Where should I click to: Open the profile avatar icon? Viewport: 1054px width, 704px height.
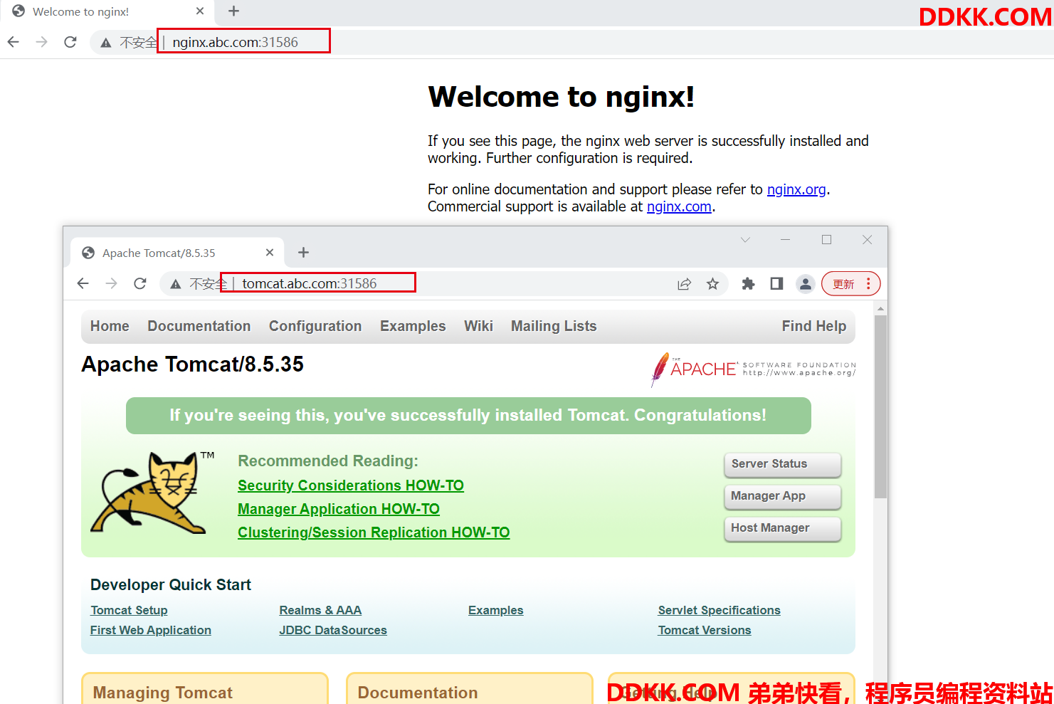pyautogui.click(x=805, y=284)
